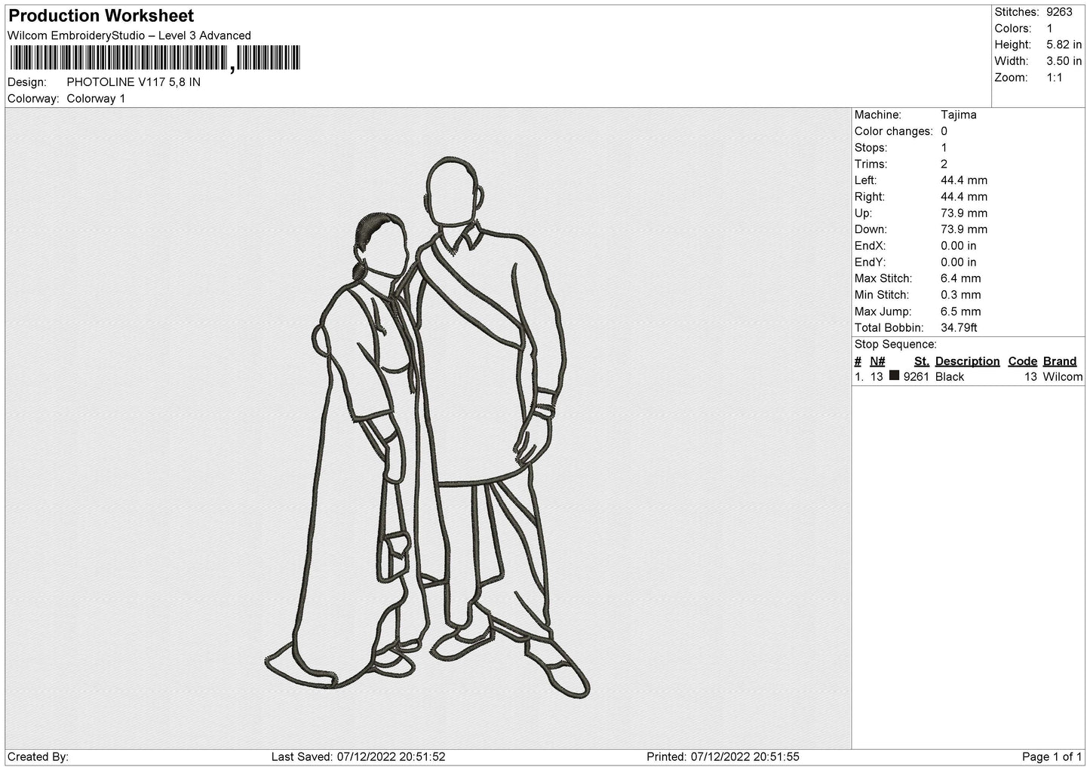Click the Max Stitch value 6.4 mm
Viewport: 1090px width, 770px height.
[x=961, y=278]
